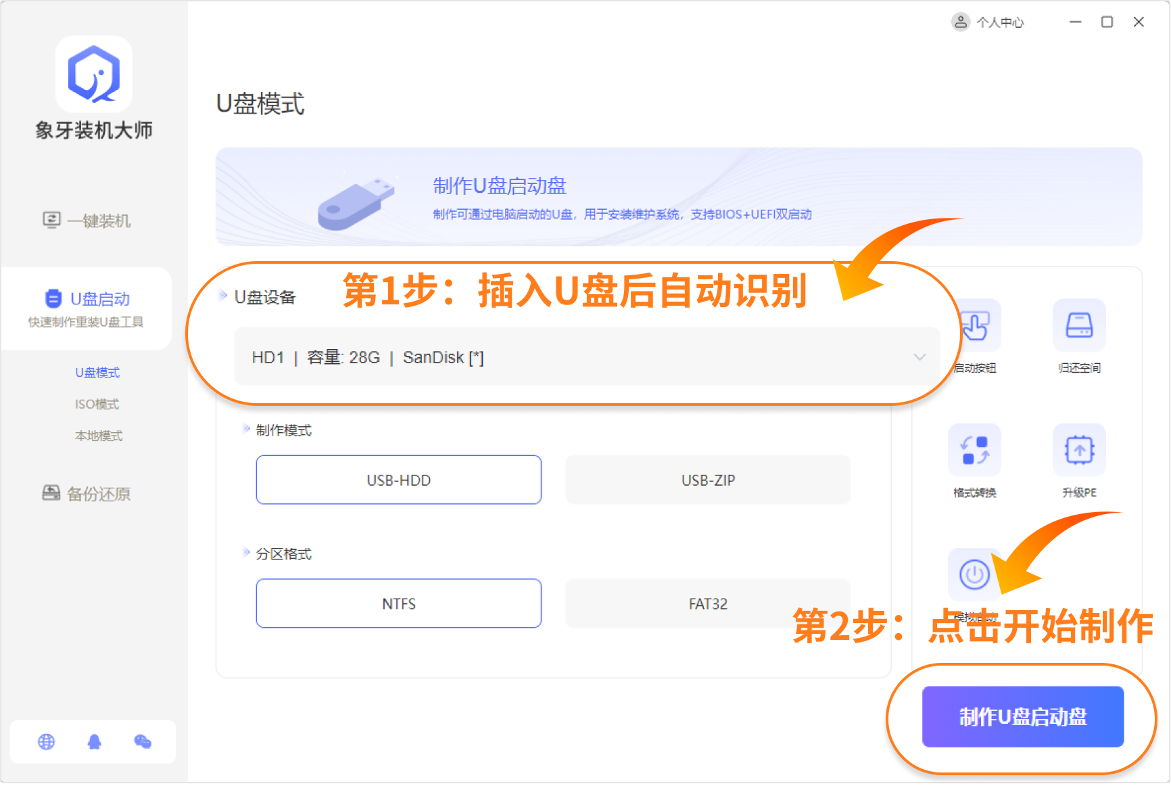Click the 制作U盘启动盘 button
The height and width of the screenshot is (786, 1171).
pos(1022,716)
